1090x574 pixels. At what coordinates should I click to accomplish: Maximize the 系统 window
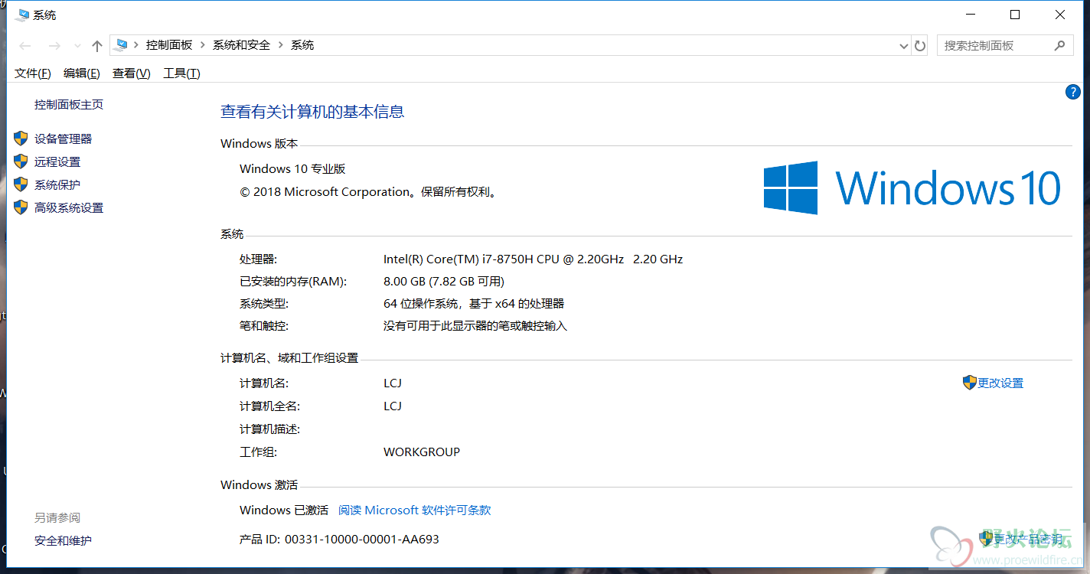tap(1015, 15)
